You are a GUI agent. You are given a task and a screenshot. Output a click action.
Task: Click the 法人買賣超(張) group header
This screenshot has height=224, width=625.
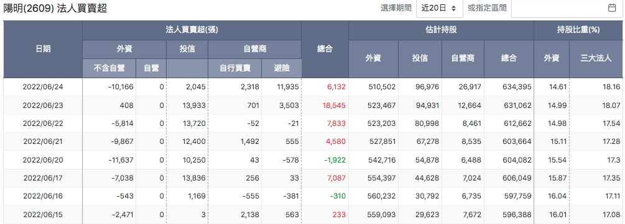pos(192,30)
